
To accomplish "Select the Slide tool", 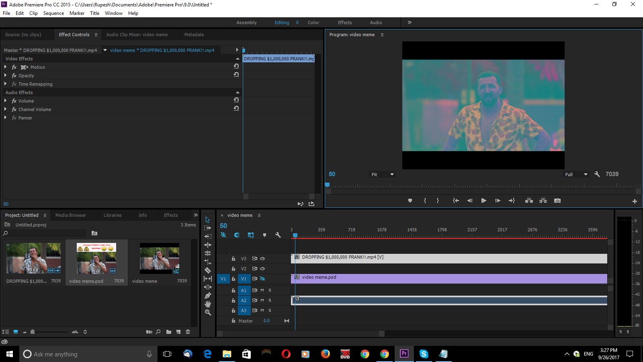I will (x=208, y=287).
